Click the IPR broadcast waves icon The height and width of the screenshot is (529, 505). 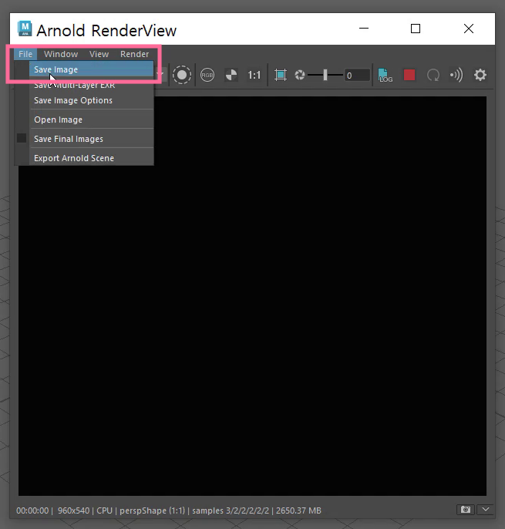click(x=456, y=75)
